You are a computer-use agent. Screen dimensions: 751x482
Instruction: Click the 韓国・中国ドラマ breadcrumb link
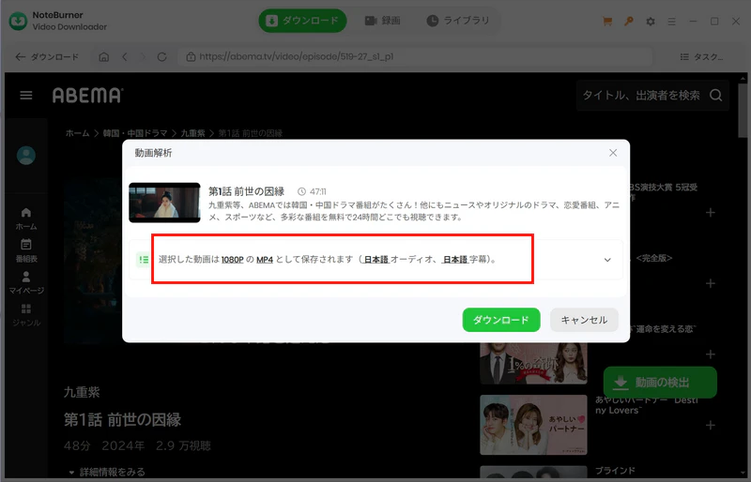135,133
